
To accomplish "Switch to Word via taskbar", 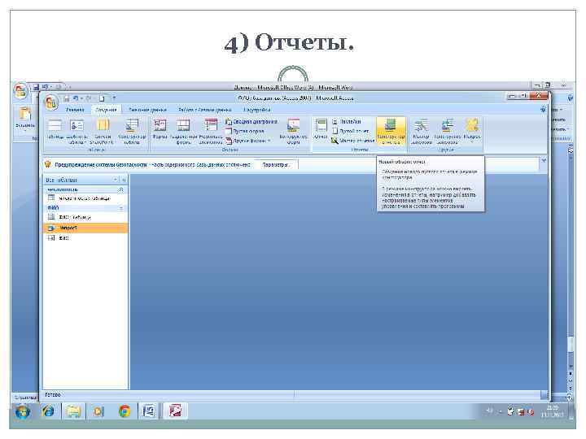I will [x=150, y=411].
